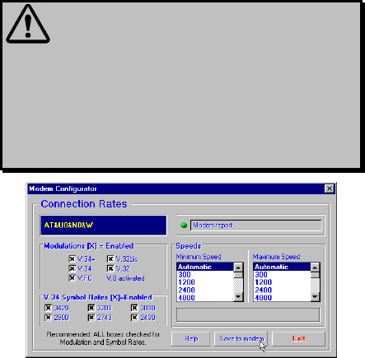Uncheck the 2743 symbol rate box
This screenshot has width=365, height=358.
click(91, 318)
